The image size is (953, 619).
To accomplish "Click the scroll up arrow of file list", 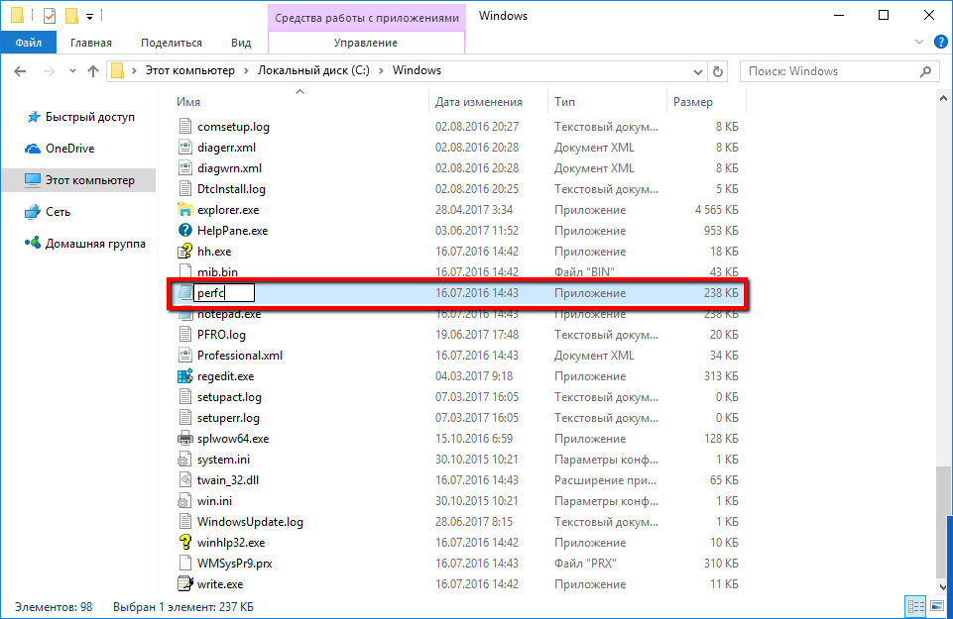I will [943, 98].
